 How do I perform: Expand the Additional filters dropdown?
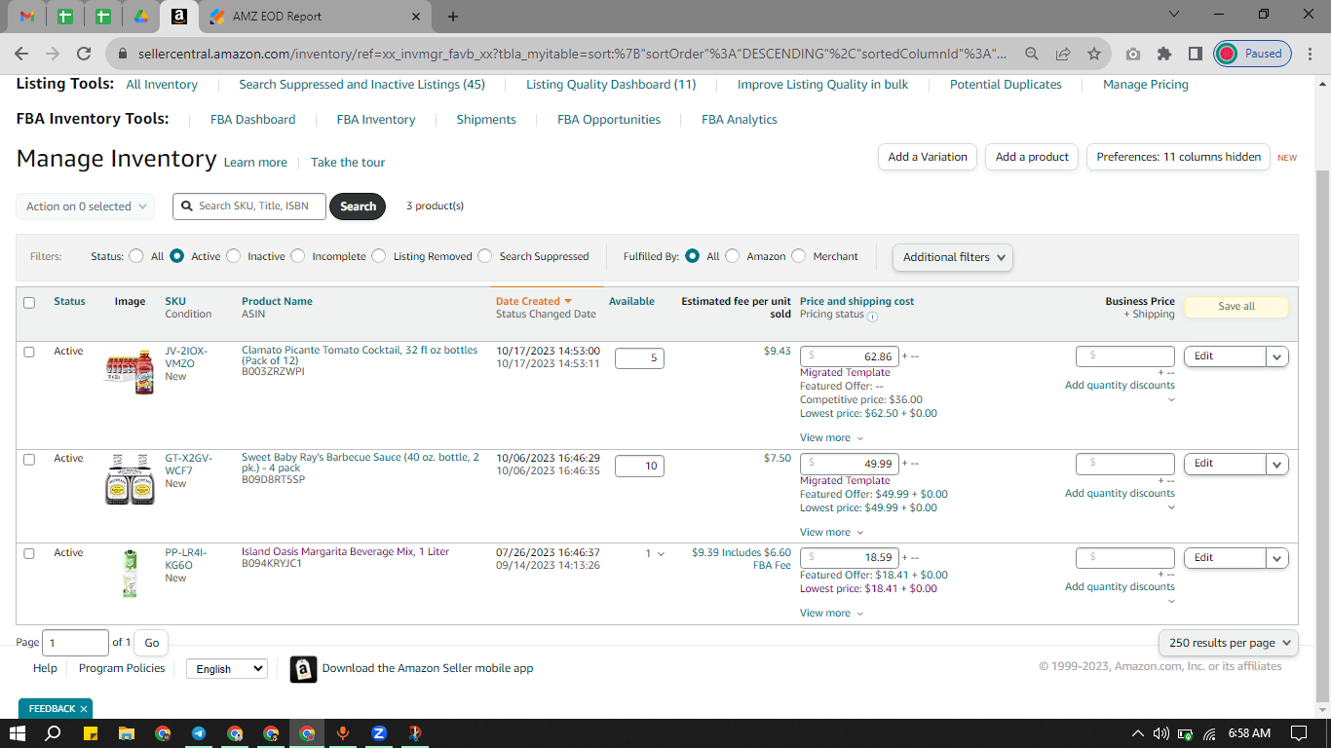953,257
